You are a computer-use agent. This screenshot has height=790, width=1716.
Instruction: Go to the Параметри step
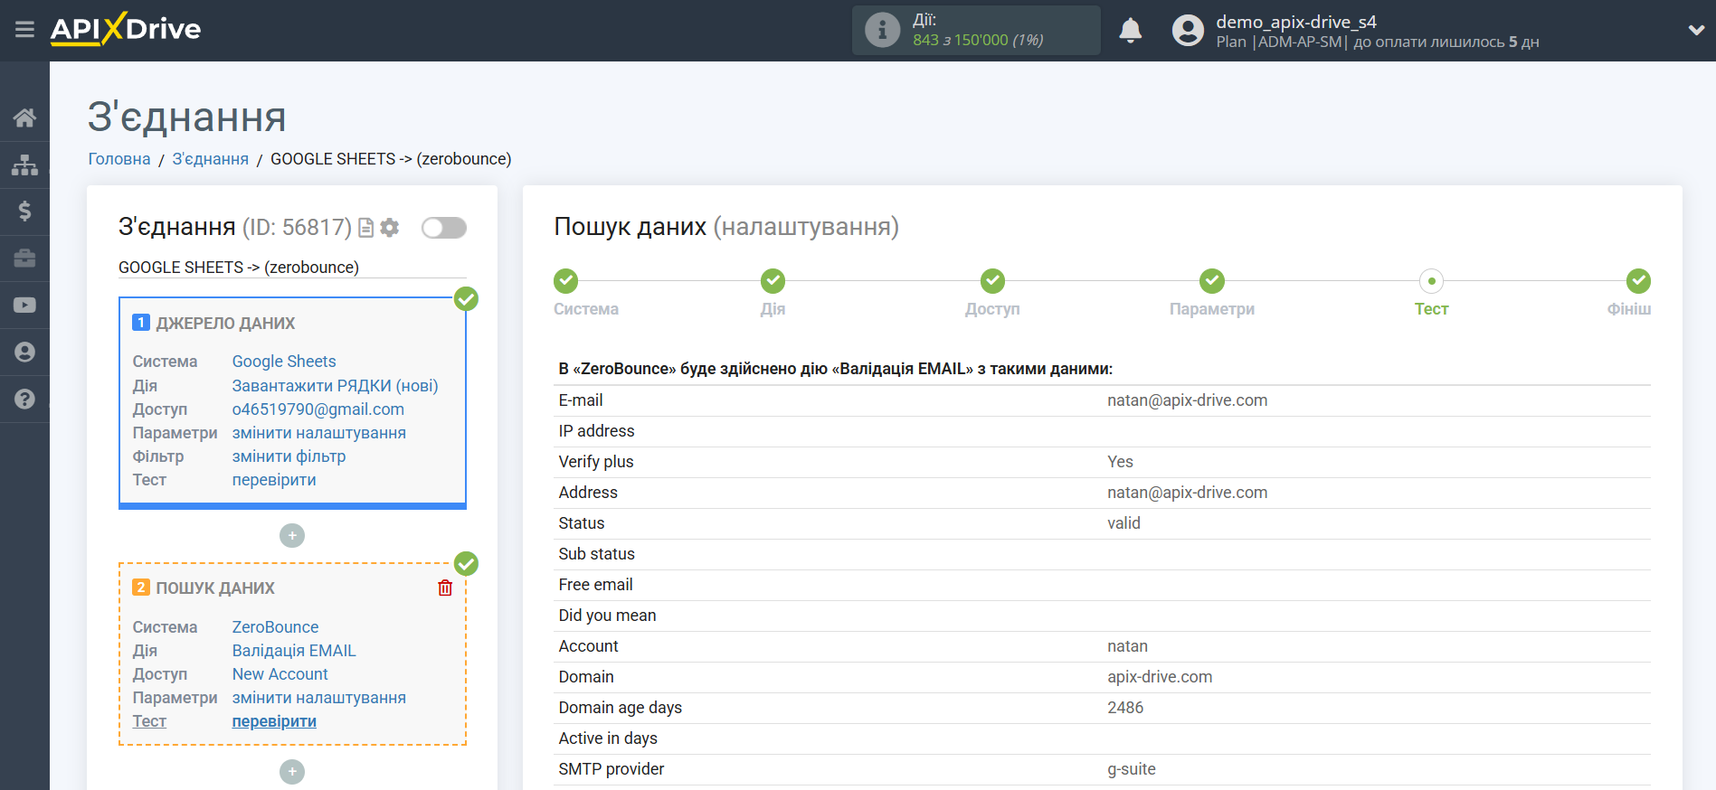tap(1211, 282)
